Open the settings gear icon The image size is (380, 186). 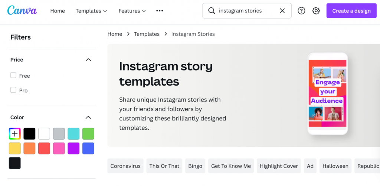click(x=316, y=11)
